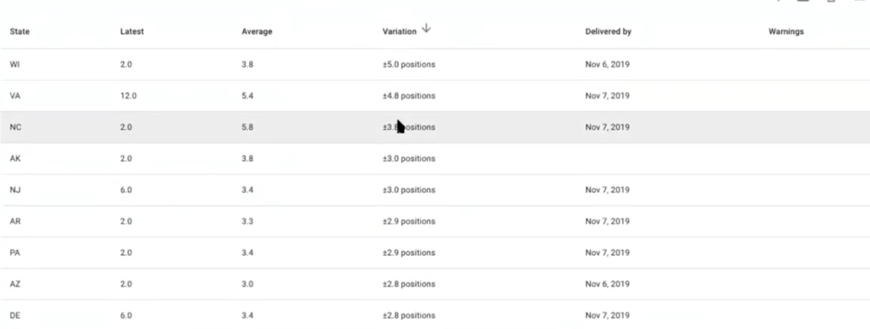Viewport: 870px width, 329px height.
Task: Sort by the Delivered by column header
Action: (x=608, y=31)
